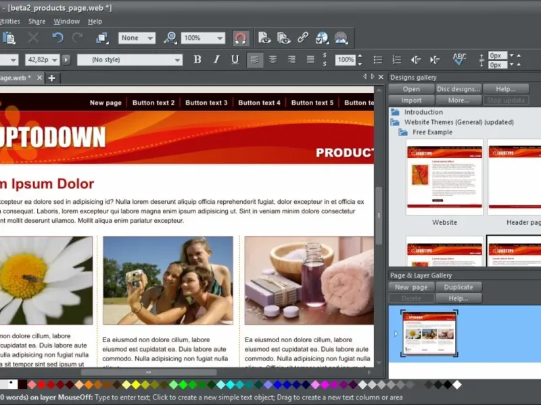Click the Duplicate page button

458,287
